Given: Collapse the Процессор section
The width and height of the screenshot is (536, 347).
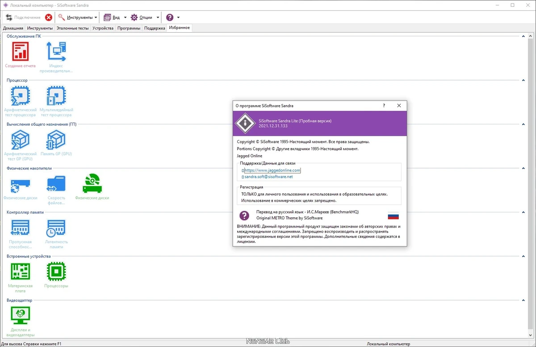Looking at the screenshot, I should pos(523,80).
